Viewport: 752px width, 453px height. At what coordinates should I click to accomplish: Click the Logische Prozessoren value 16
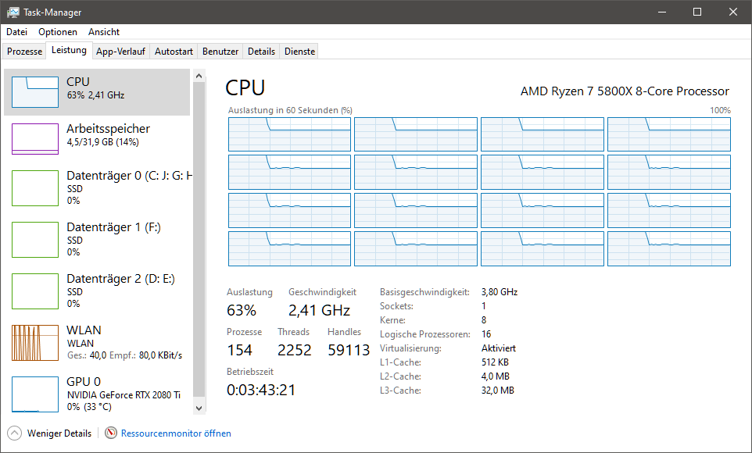[x=485, y=334]
